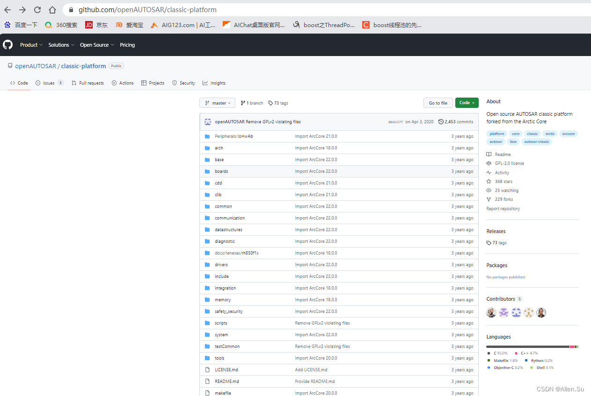The image size is (591, 396).
Task: View the 2,453 commits link
Action: point(456,122)
